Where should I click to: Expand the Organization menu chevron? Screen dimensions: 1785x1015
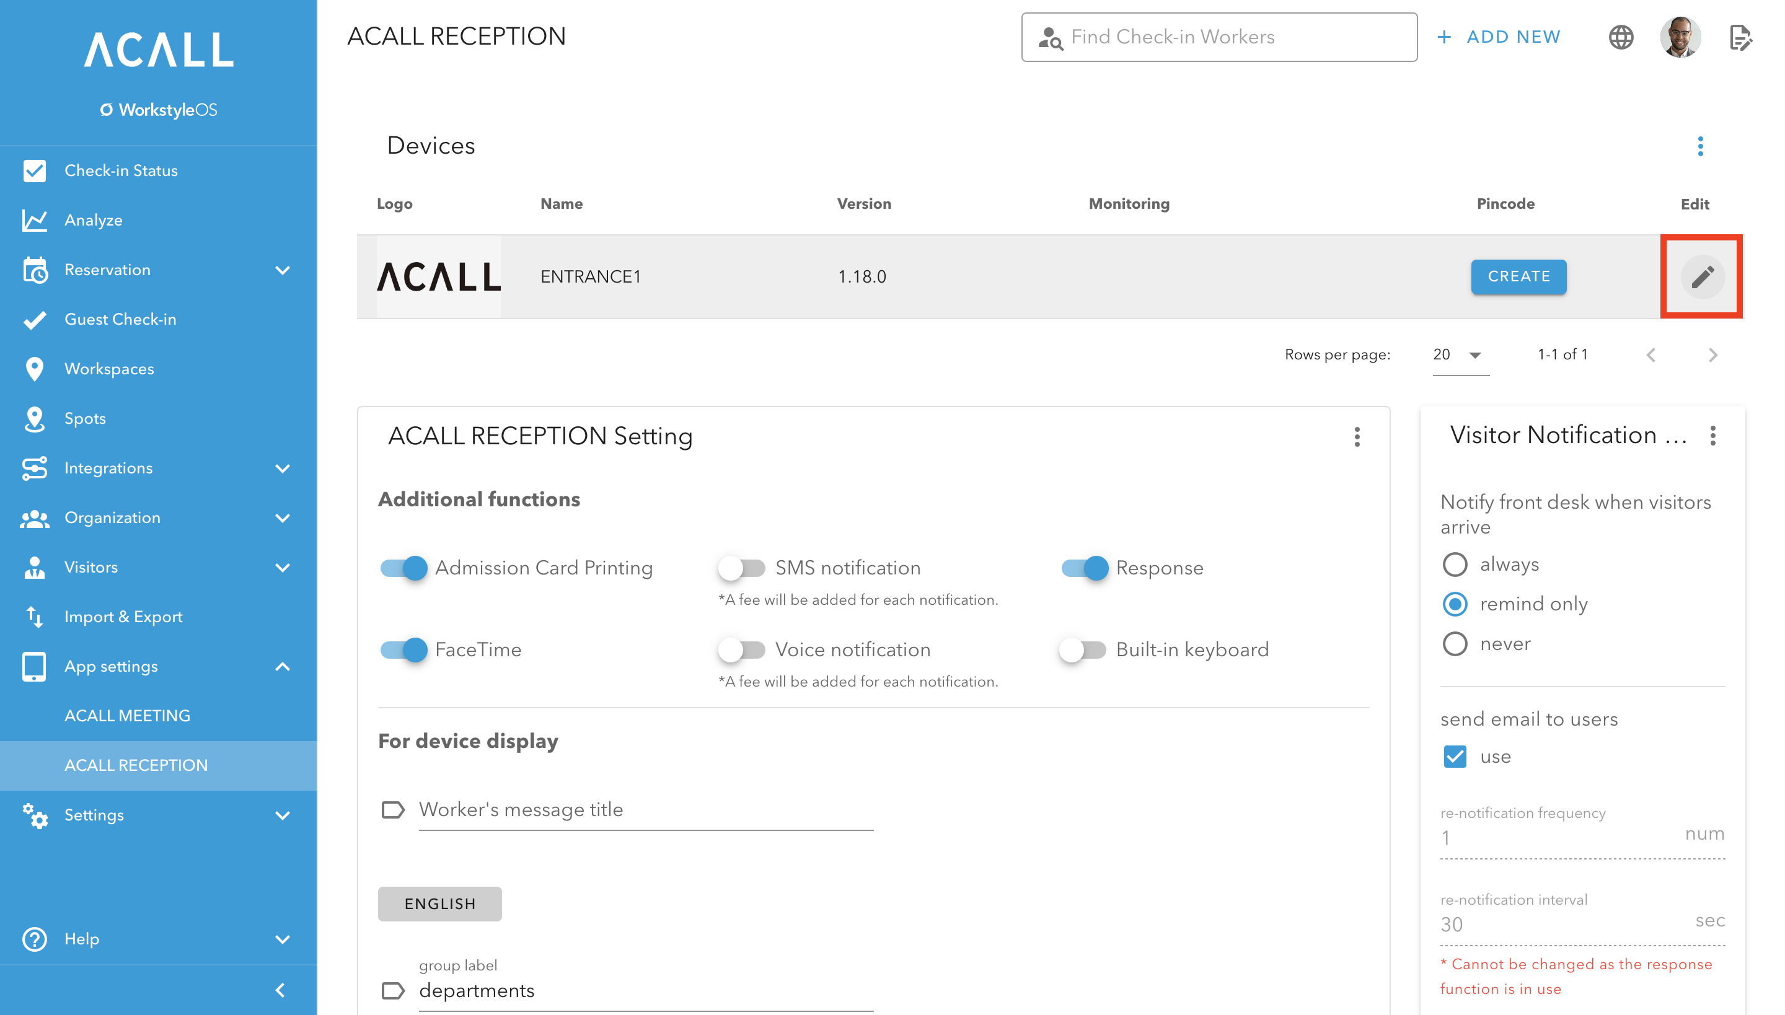(283, 518)
